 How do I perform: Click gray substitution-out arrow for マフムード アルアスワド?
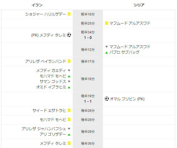107,46
